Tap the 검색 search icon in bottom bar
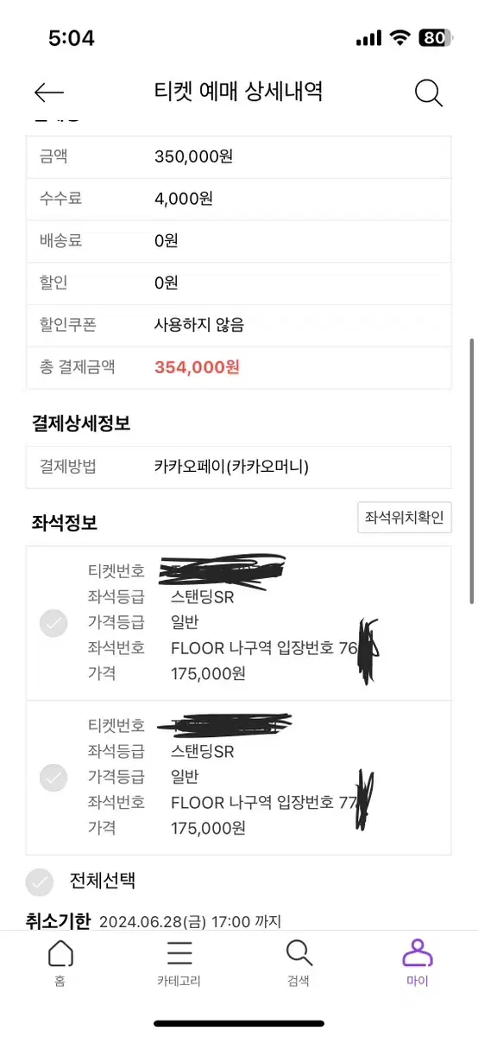478x1037 pixels. point(299,953)
